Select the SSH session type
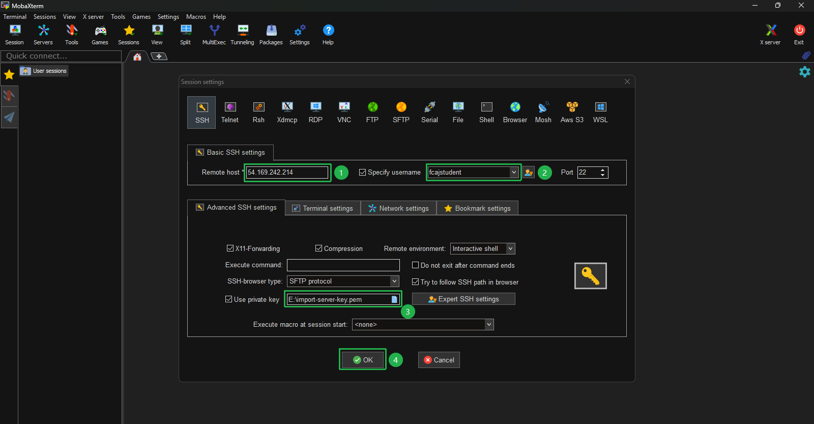Image resolution: width=814 pixels, height=424 pixels. (202, 112)
